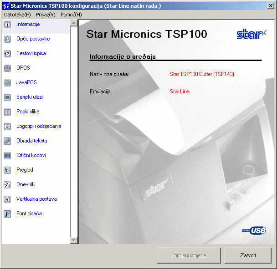
Task: Click the Testovi ispisa icon
Action: (7, 54)
